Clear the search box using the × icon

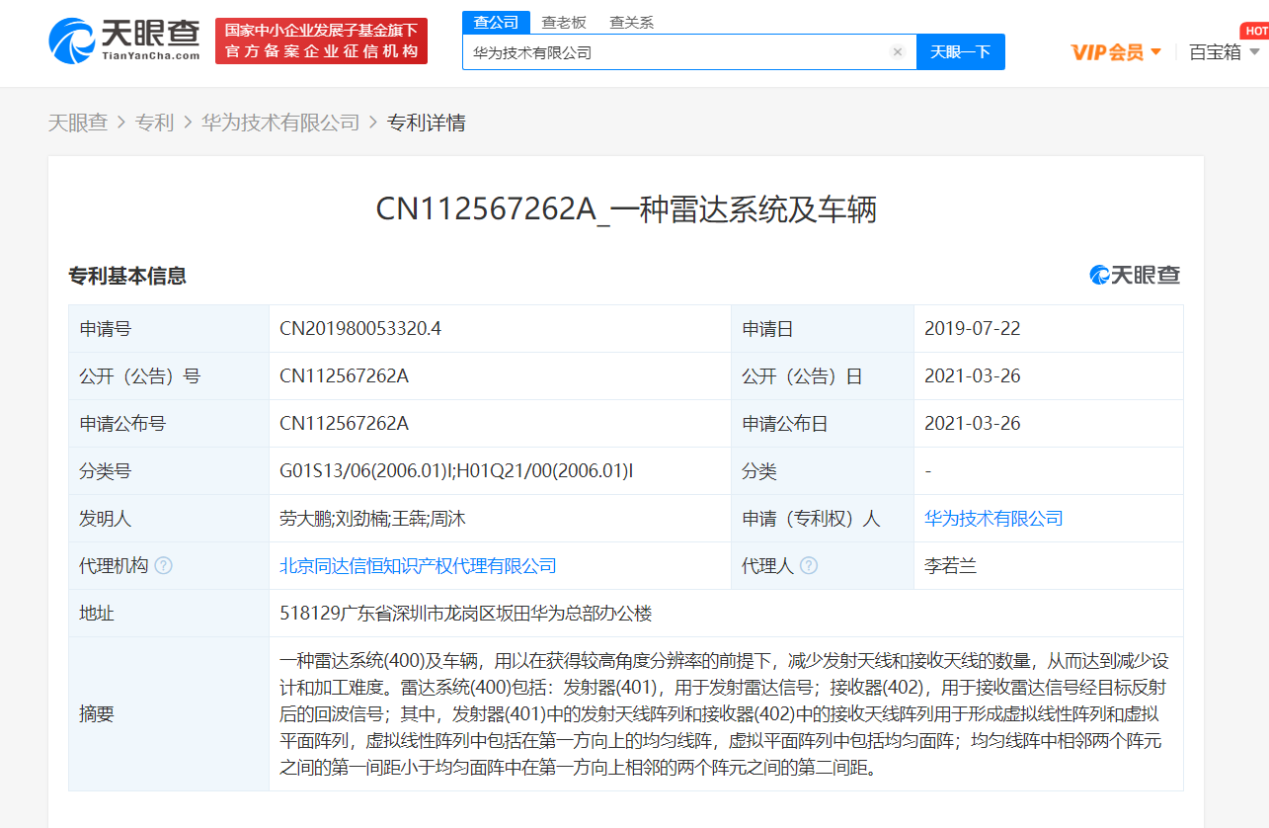[x=897, y=51]
